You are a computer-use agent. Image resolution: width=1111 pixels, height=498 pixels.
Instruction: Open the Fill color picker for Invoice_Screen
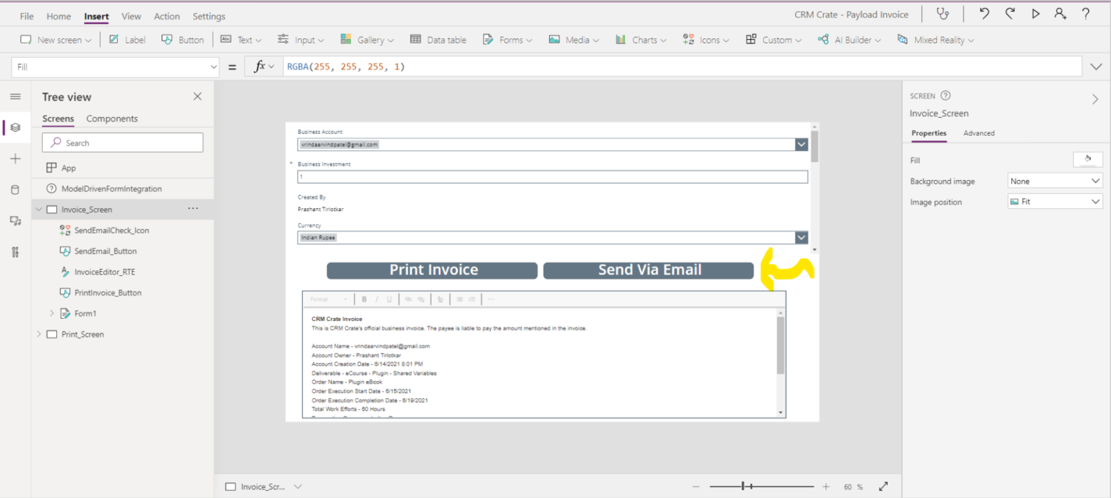point(1088,159)
